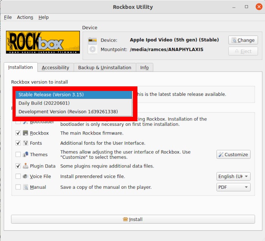Click the Install button

133,219
